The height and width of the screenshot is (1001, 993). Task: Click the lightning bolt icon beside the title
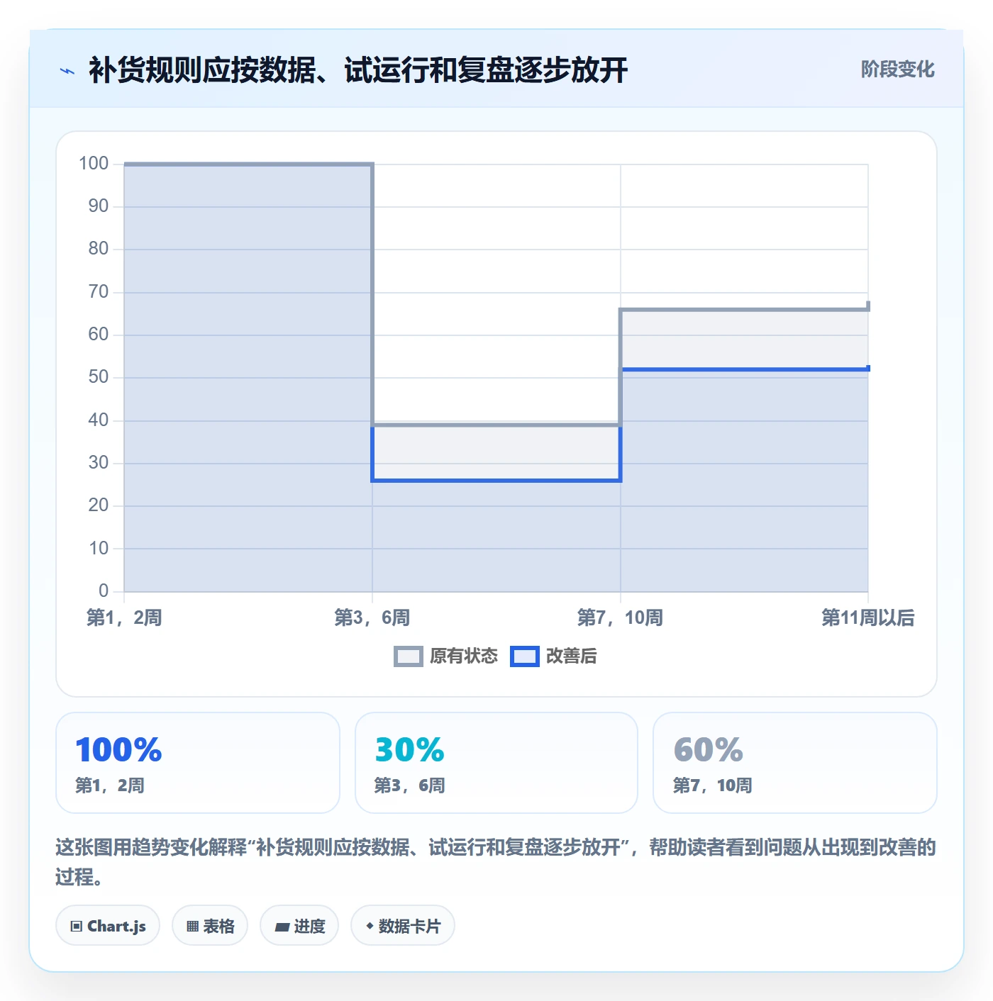tap(67, 71)
